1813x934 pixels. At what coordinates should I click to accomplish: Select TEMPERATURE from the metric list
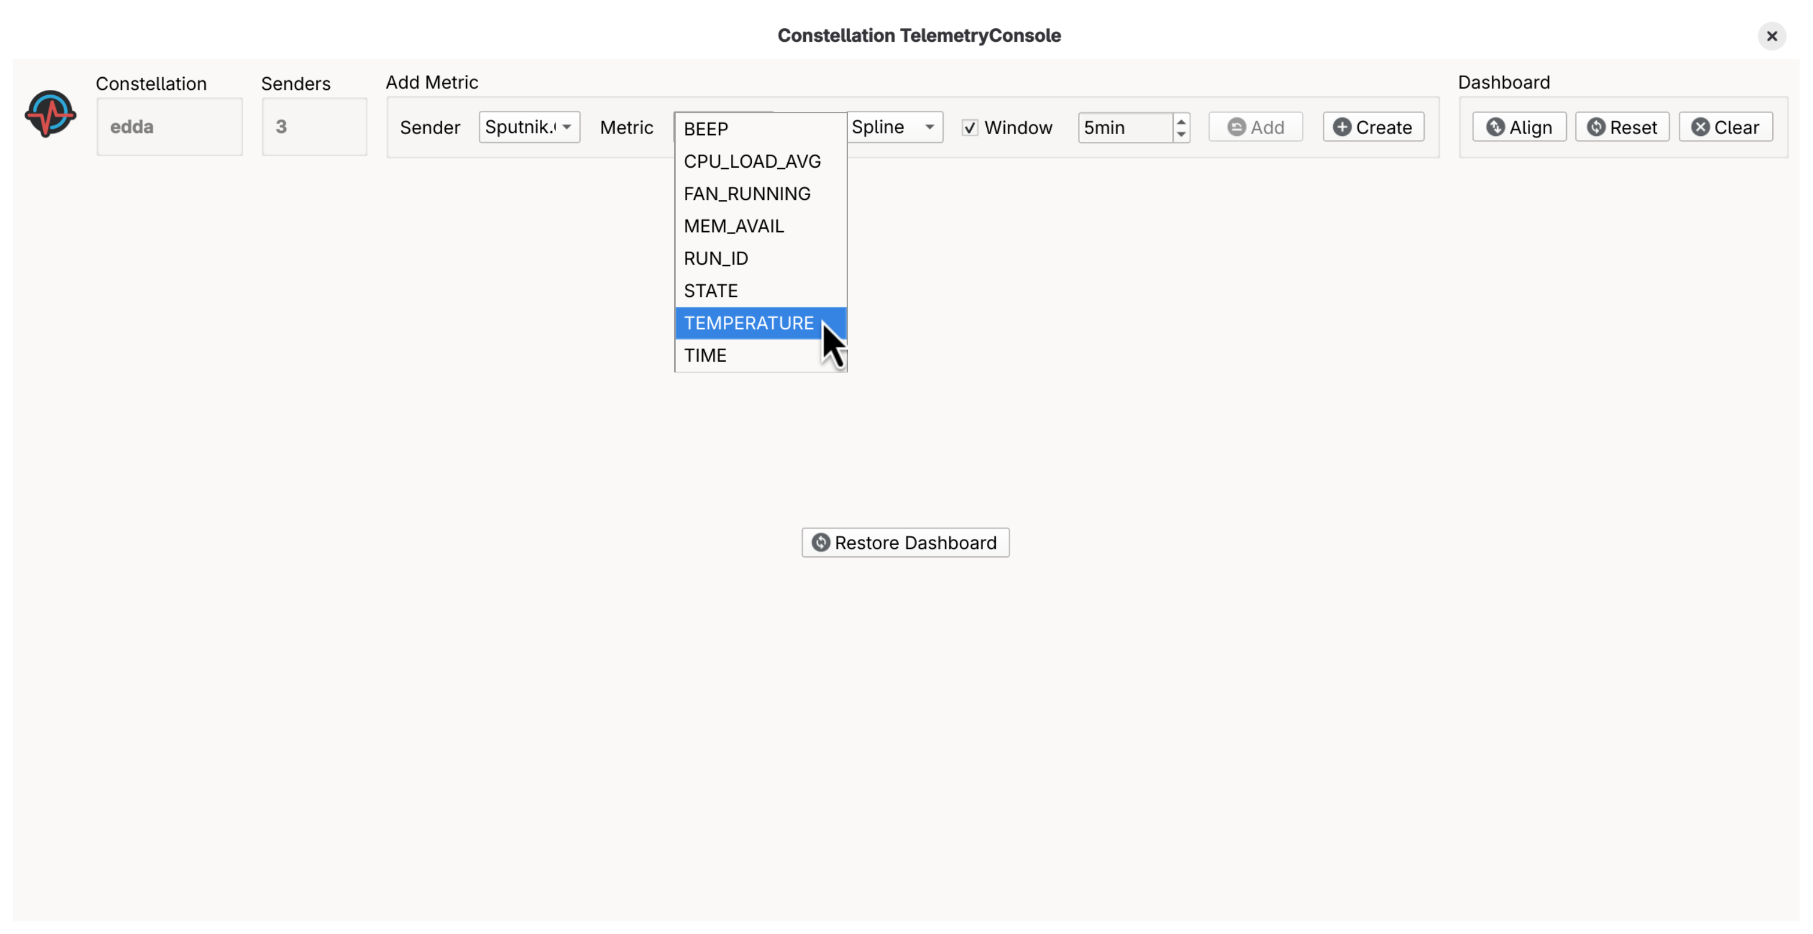[748, 323]
